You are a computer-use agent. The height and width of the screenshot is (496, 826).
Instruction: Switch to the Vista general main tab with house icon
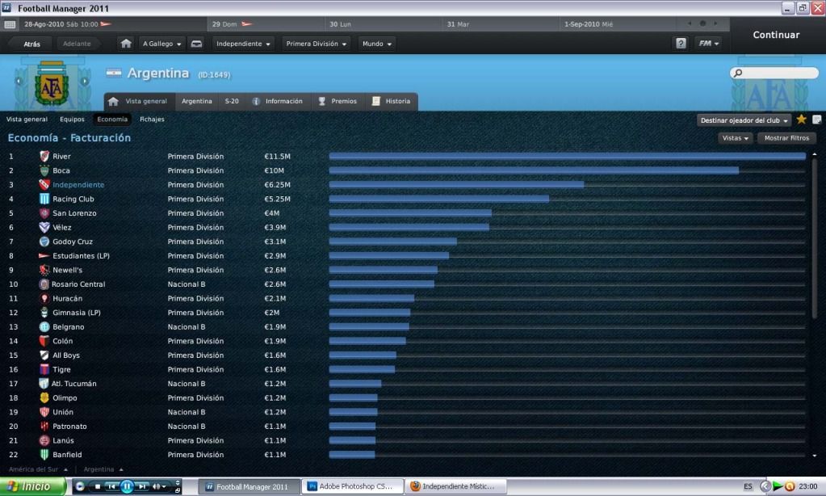(138, 101)
